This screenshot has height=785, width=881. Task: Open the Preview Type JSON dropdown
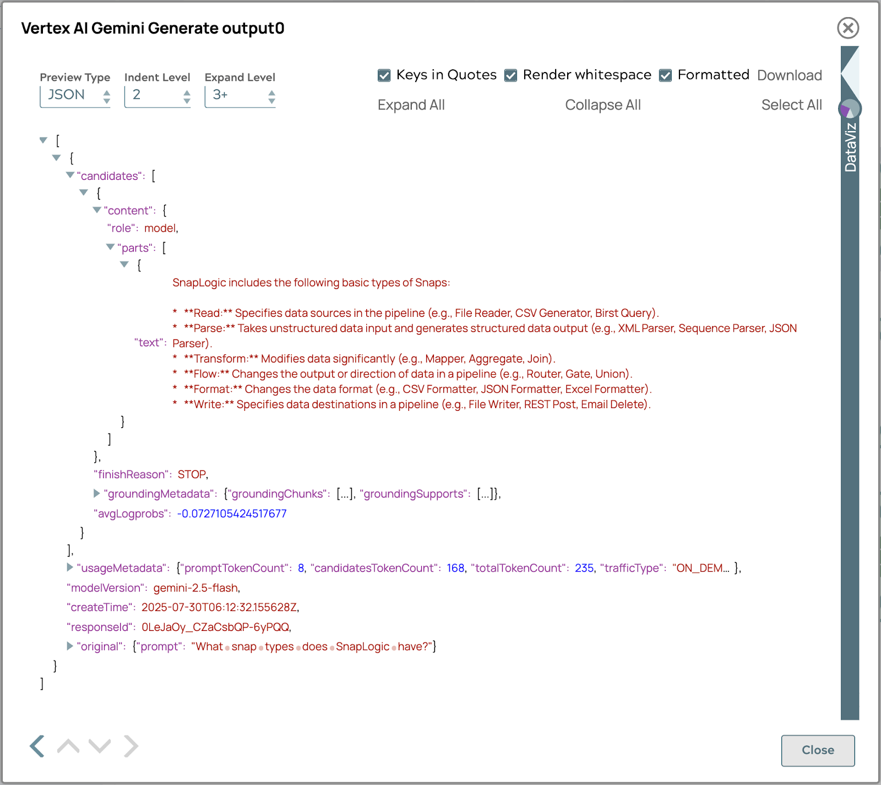point(75,96)
